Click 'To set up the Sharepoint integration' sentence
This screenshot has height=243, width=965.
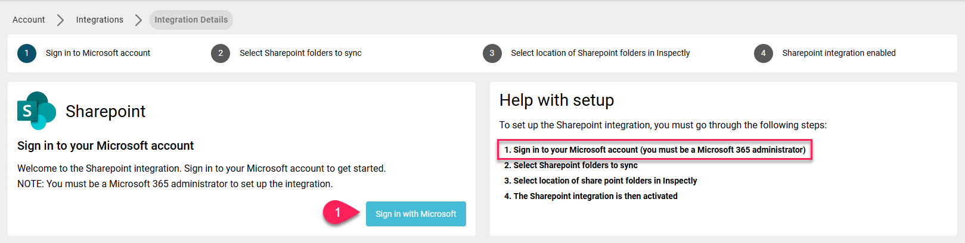(x=663, y=125)
